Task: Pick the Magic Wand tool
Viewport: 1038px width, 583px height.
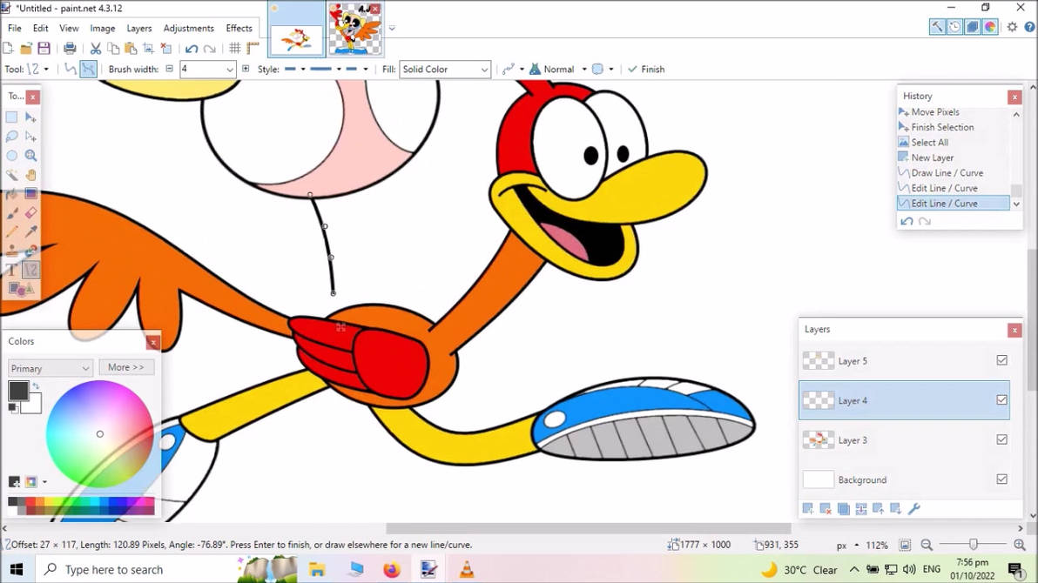Action: coord(12,175)
